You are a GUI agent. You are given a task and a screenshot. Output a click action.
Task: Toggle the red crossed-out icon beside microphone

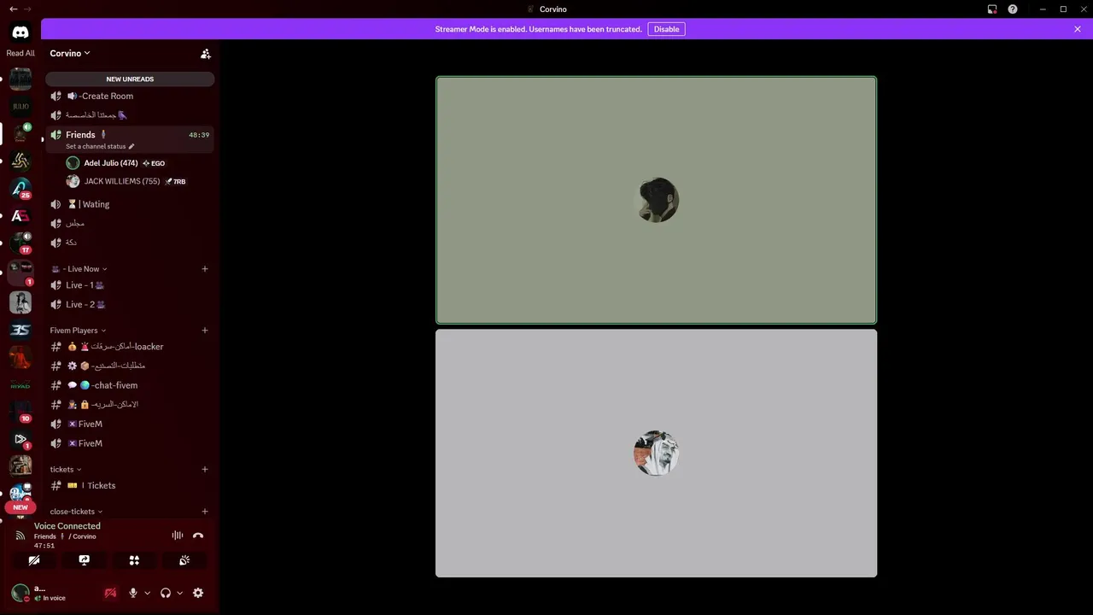tap(110, 593)
